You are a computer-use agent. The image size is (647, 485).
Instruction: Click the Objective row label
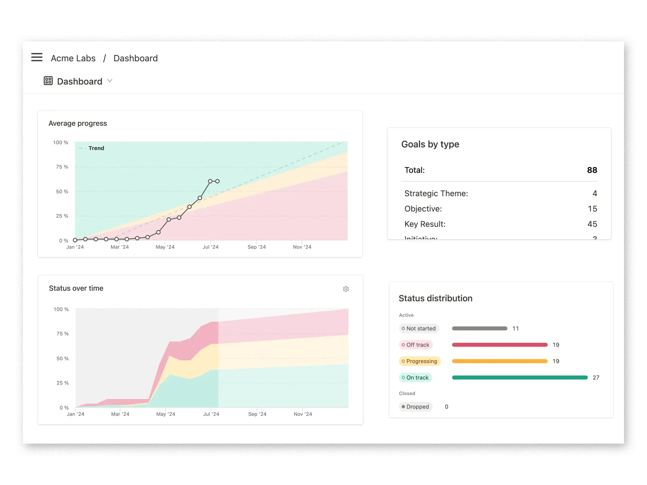tap(423, 209)
